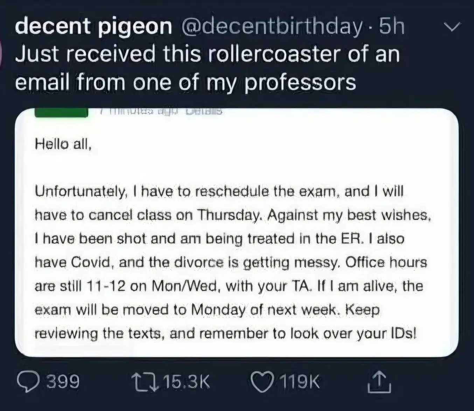
Task: Click the green sender block in email
Action: coord(61,113)
